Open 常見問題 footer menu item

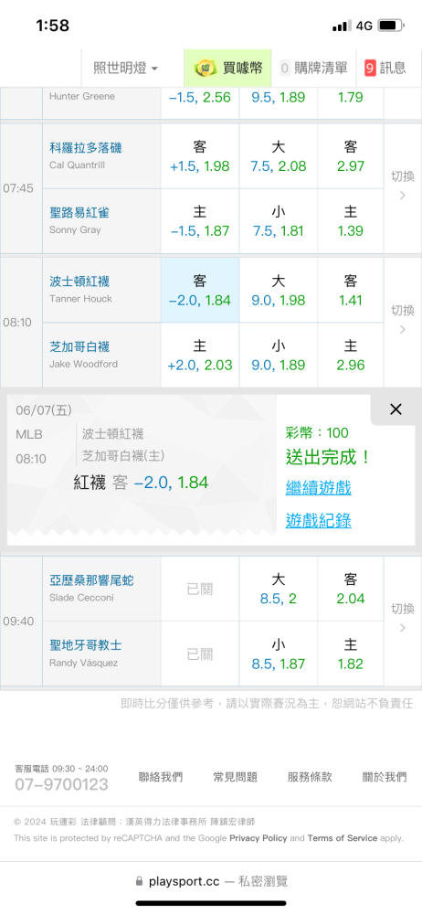235,777
